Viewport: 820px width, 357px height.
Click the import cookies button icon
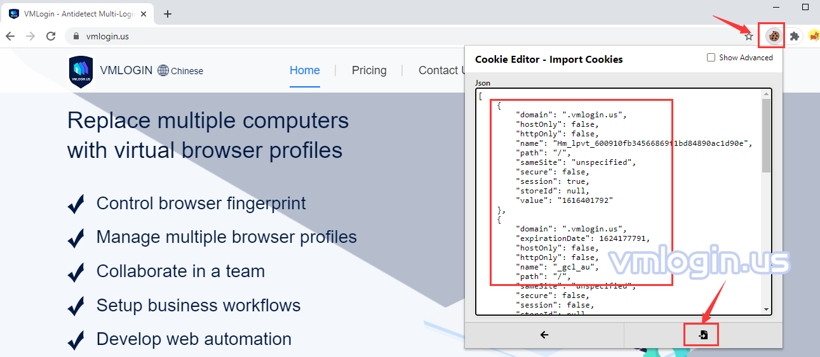[703, 335]
